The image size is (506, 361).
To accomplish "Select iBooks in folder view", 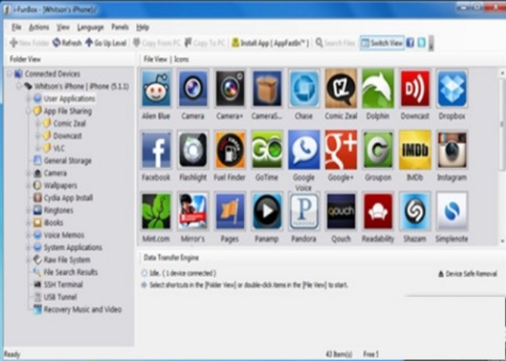I will pos(48,223).
